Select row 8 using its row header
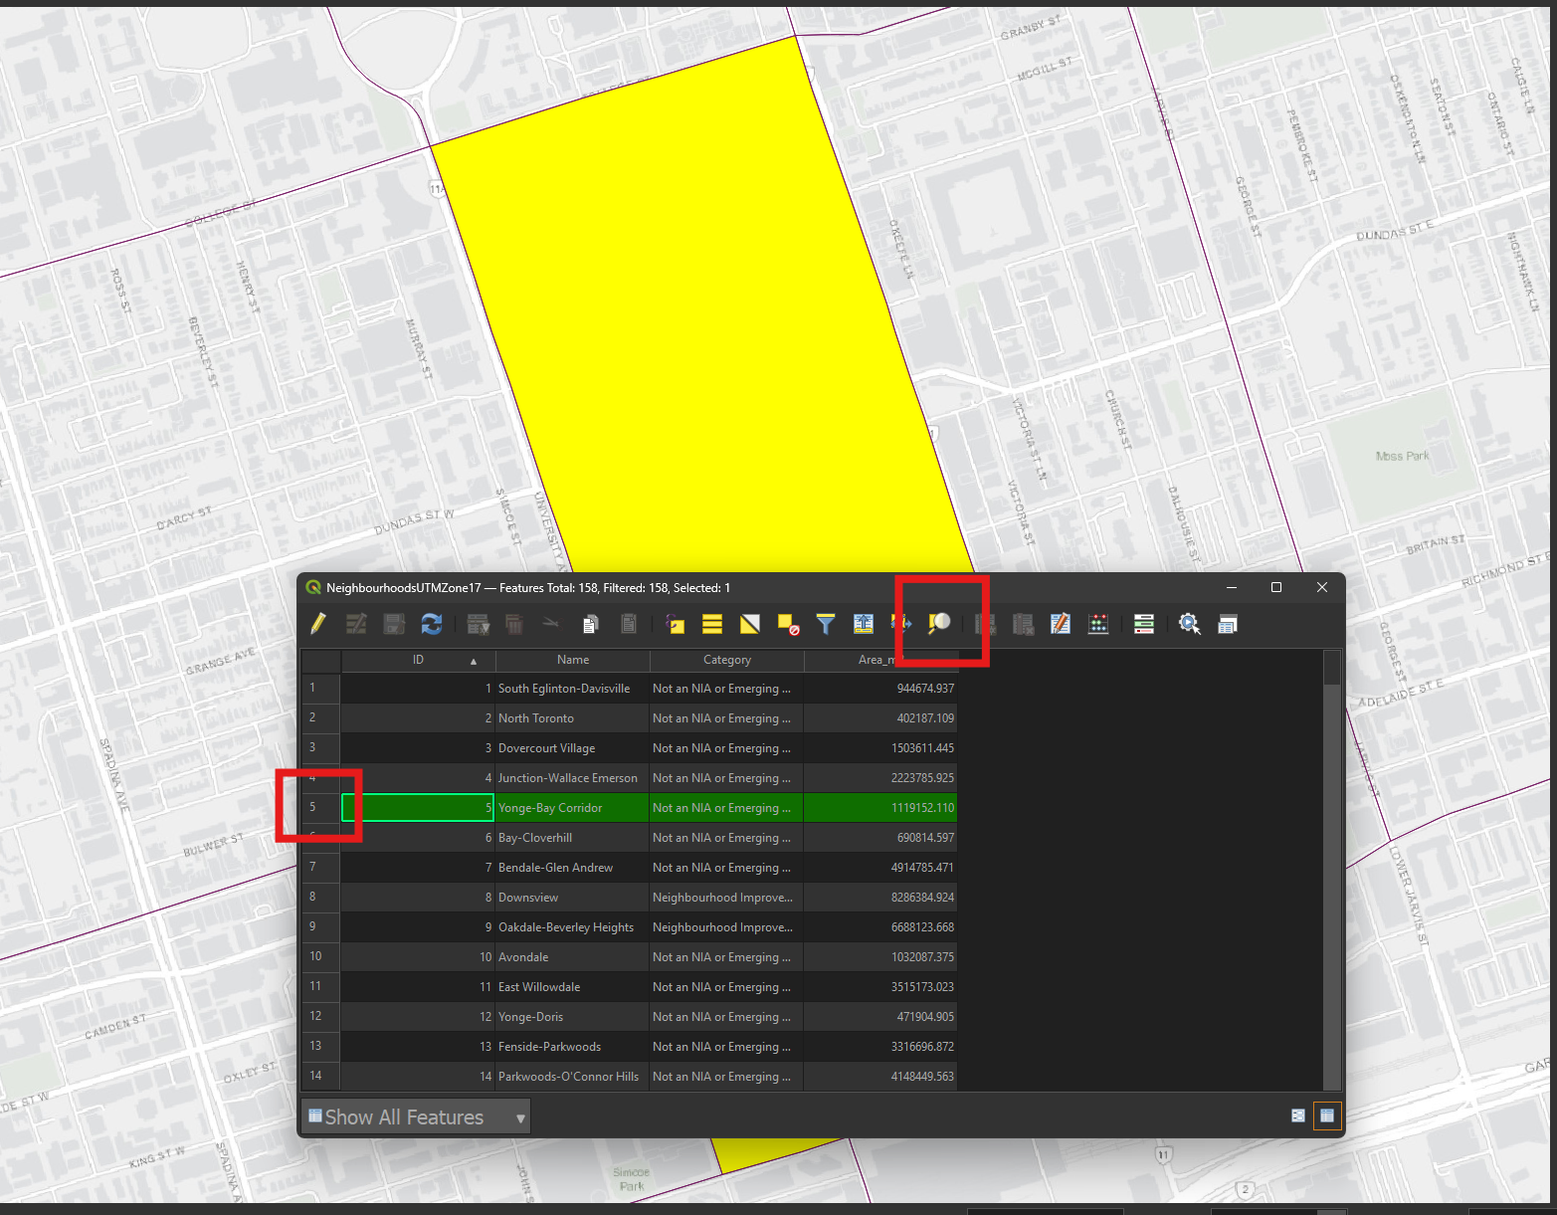 (x=321, y=898)
